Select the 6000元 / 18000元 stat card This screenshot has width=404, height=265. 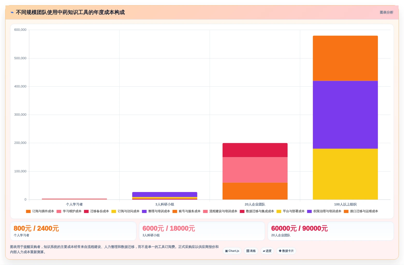point(202,231)
